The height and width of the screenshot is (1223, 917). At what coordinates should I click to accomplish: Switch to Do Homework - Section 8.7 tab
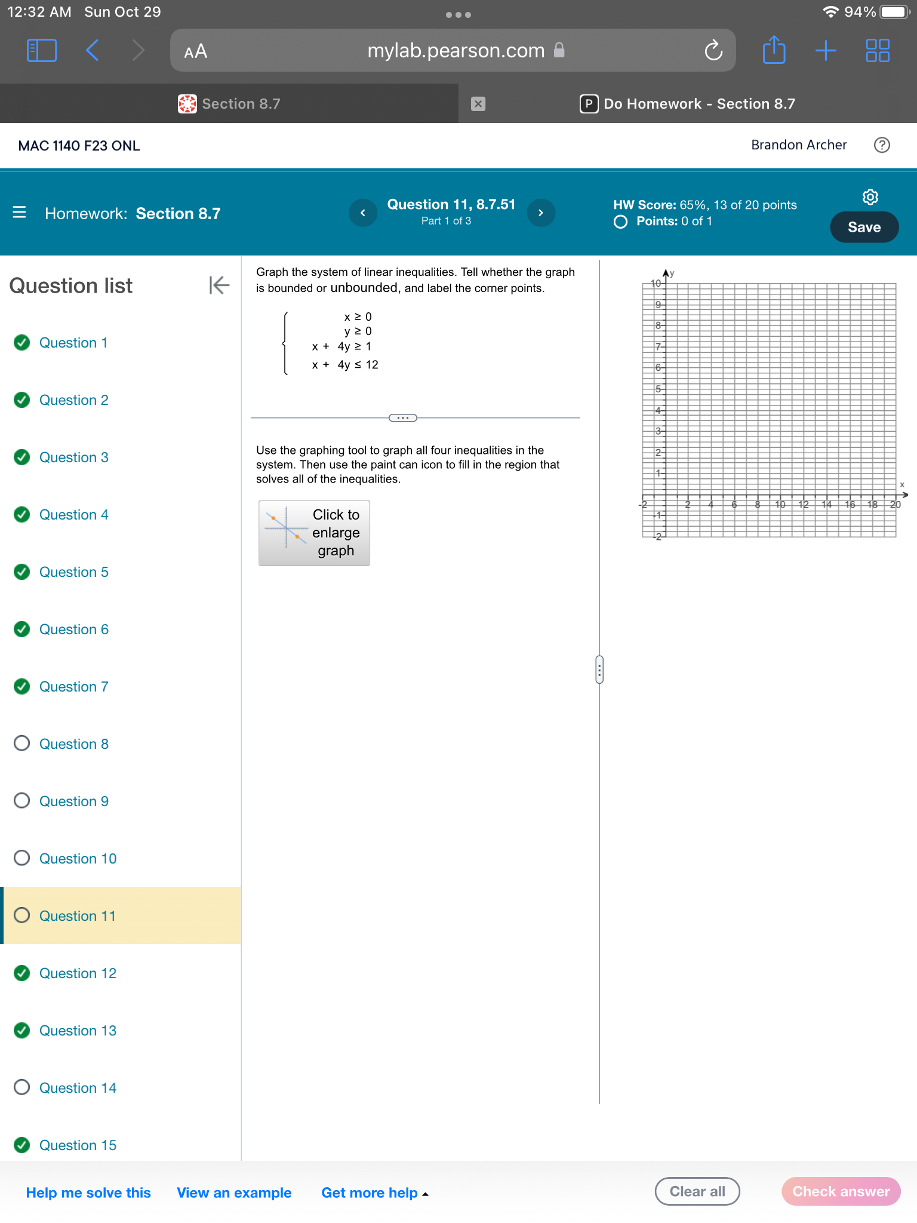pyautogui.click(x=688, y=104)
